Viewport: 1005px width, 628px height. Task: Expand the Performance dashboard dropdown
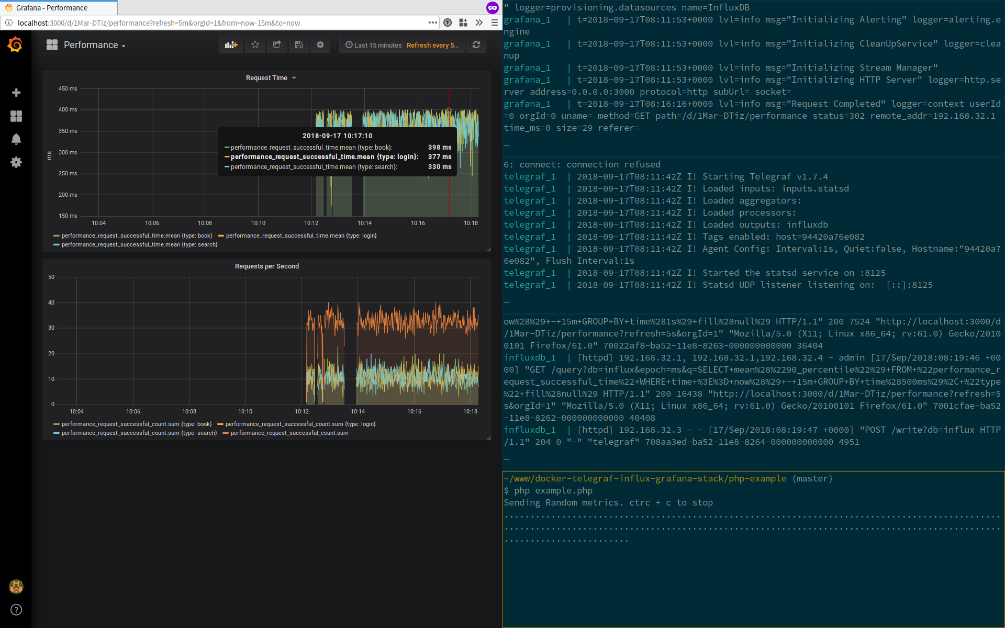pos(124,45)
